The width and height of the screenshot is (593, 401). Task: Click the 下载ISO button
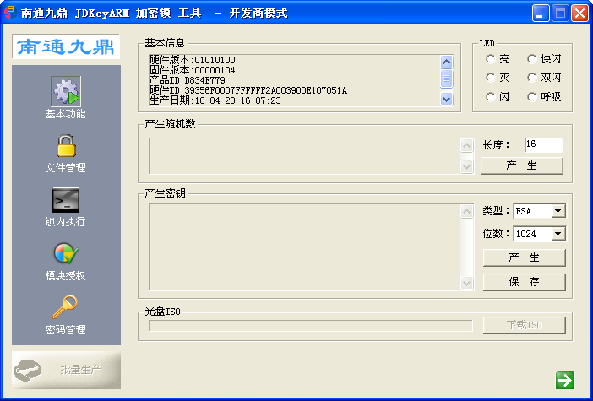[525, 325]
